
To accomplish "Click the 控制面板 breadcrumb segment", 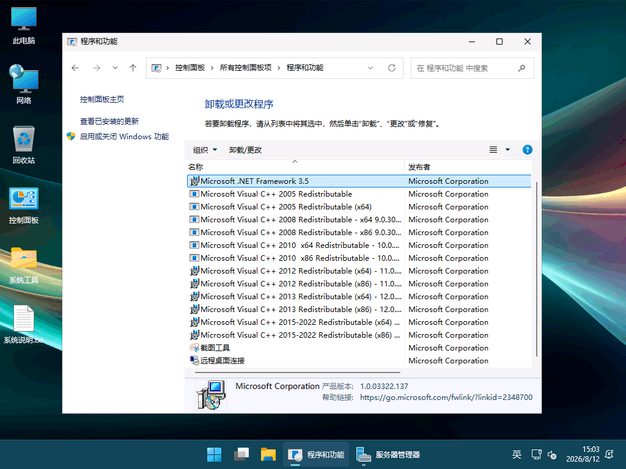I will 190,68.
